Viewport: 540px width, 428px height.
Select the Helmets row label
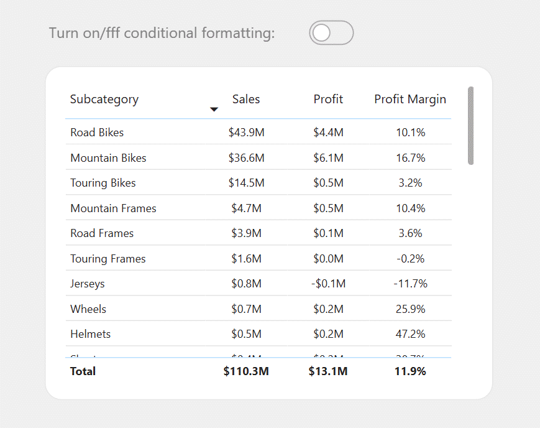90,334
